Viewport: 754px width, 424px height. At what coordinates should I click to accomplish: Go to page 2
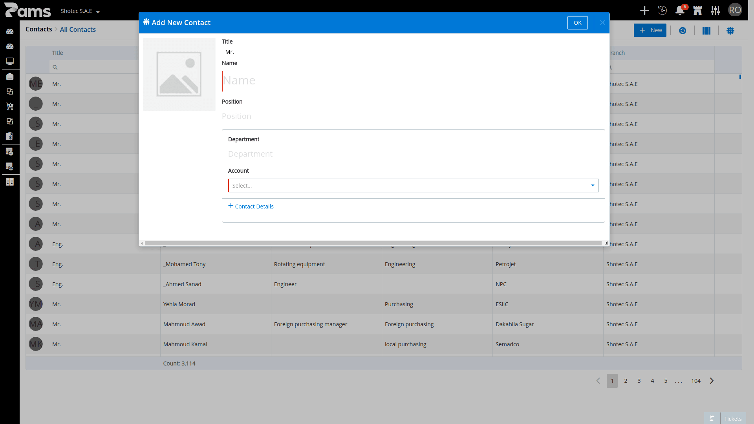tap(626, 381)
